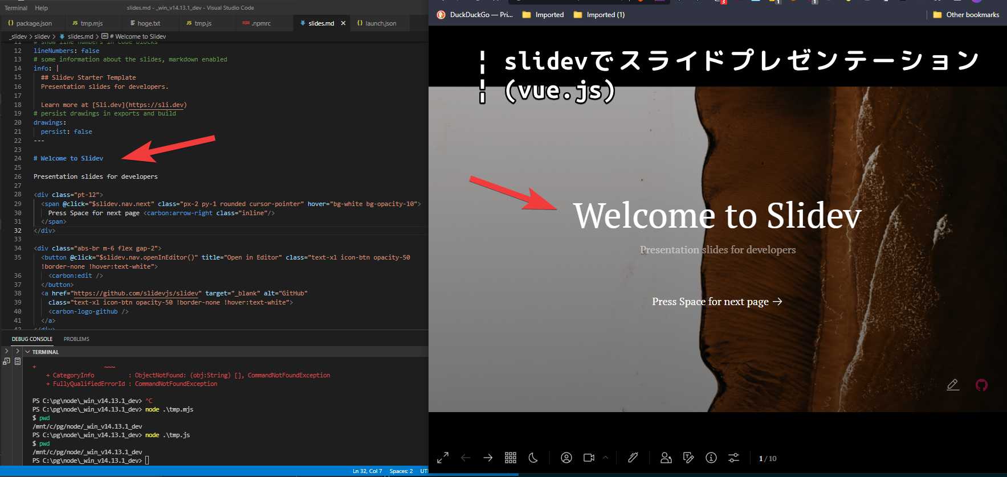1007x477 pixels.
Task: Open the package.json editor tab
Action: pos(34,23)
